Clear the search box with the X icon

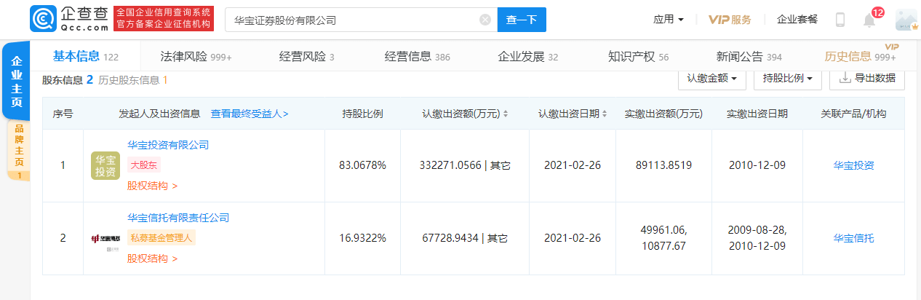(485, 20)
